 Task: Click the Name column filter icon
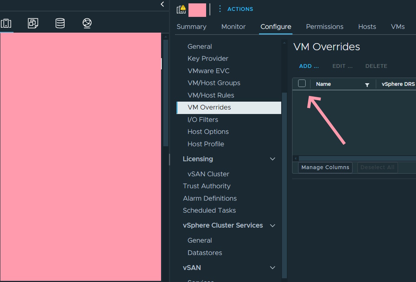point(367,85)
